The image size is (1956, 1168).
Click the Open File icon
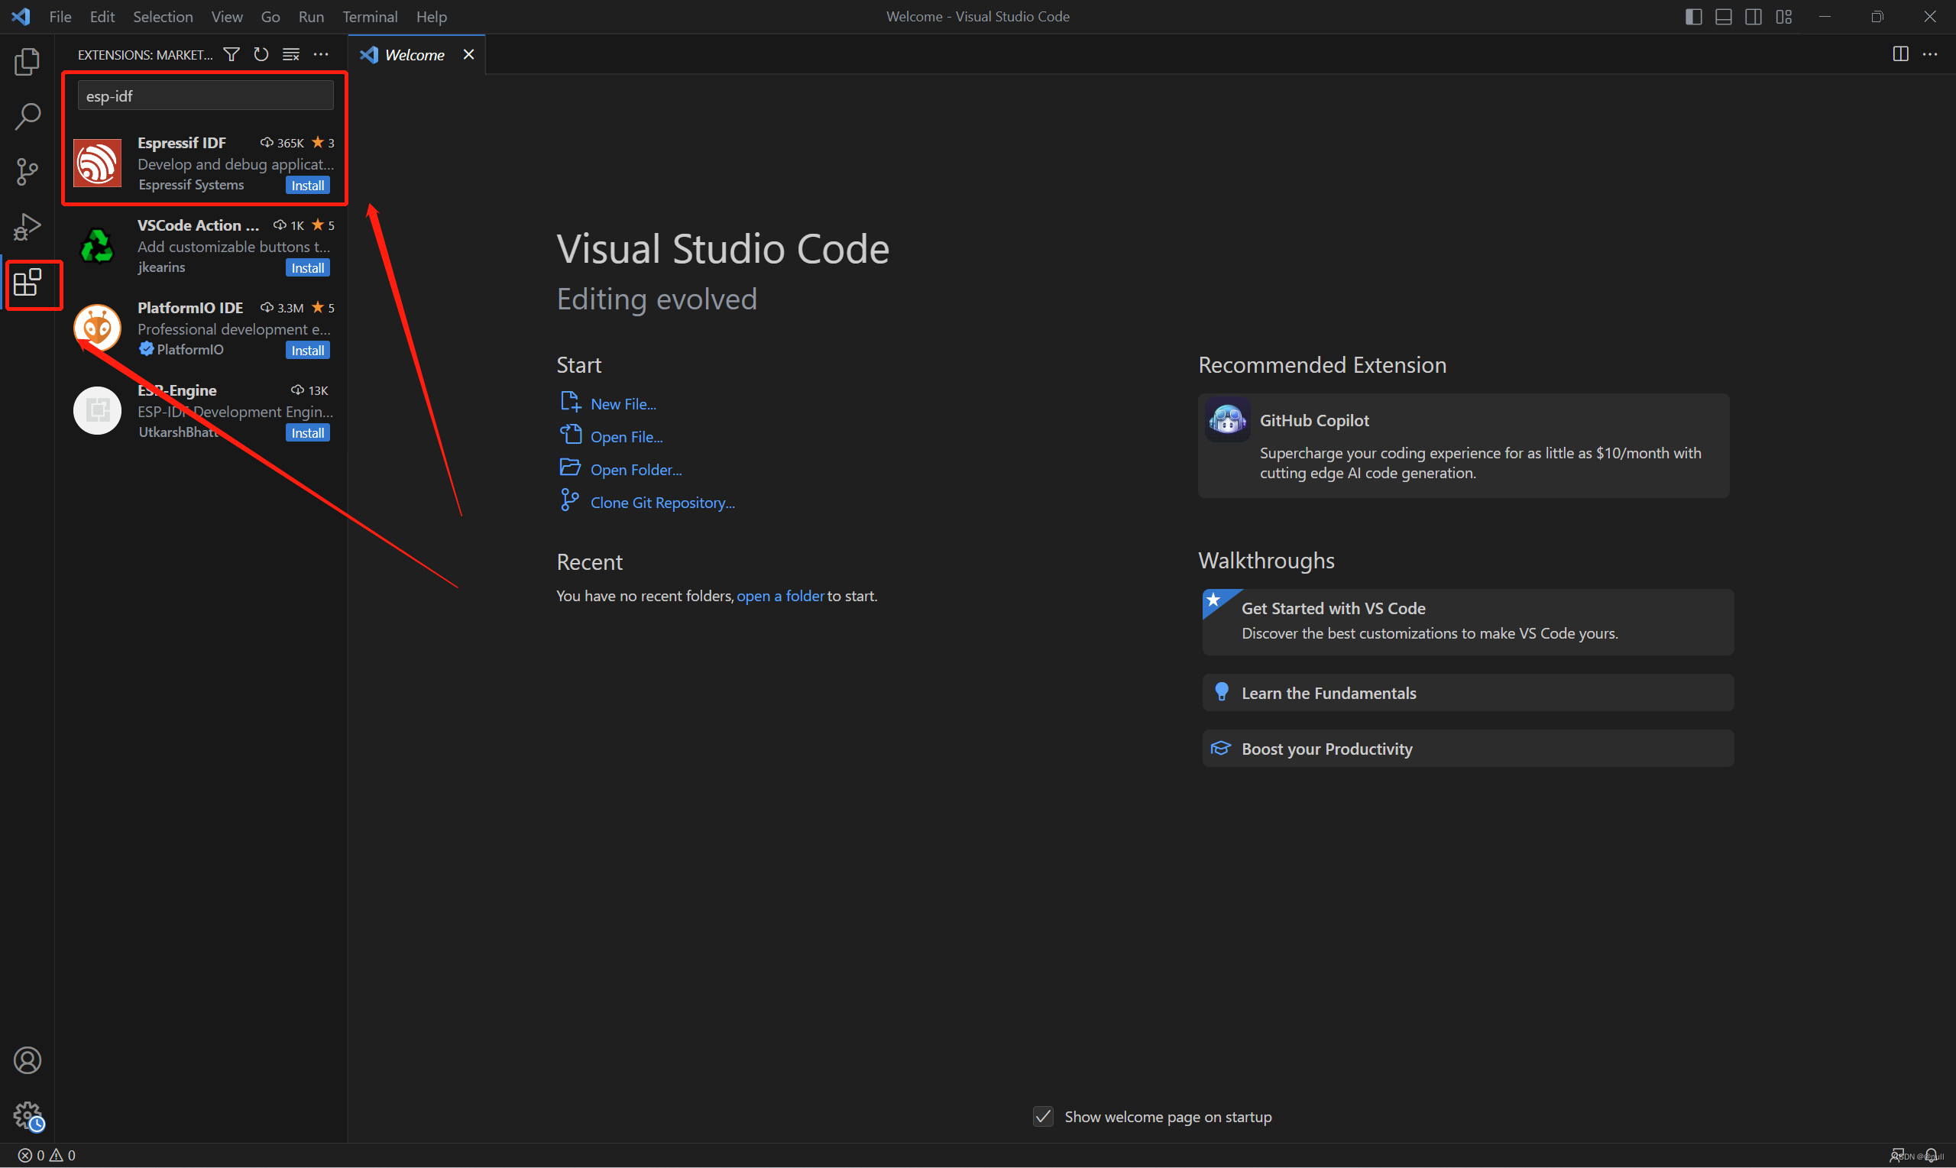(x=570, y=435)
